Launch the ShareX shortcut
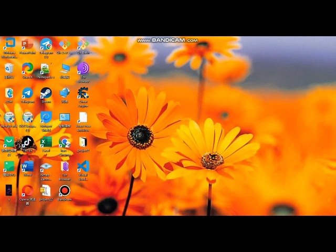Screen dimensions: 336x252 [27, 71]
